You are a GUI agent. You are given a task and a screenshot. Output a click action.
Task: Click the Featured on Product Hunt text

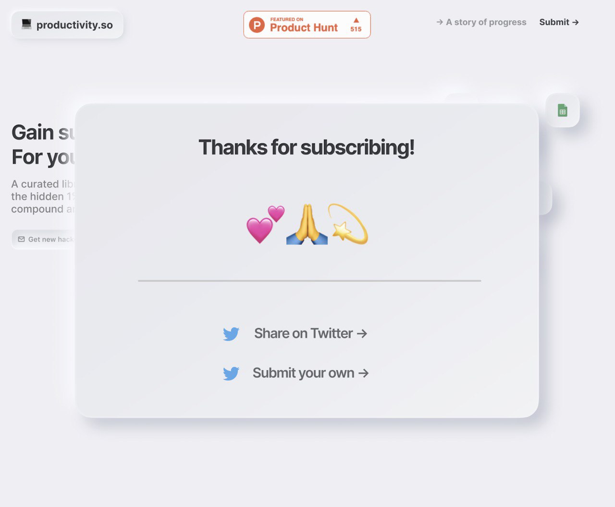point(304,25)
